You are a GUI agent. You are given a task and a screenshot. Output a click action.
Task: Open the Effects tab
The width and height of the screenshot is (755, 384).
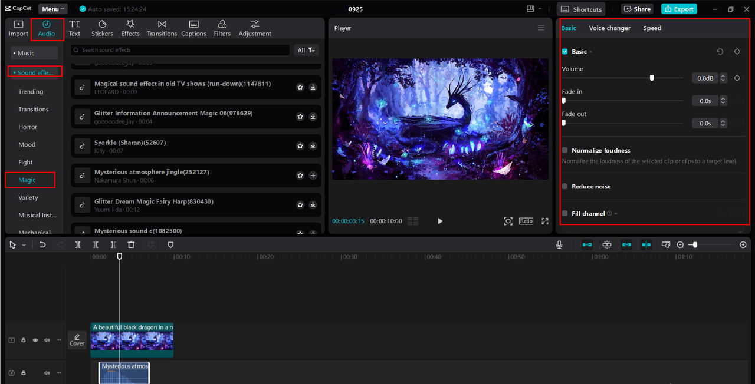point(130,28)
